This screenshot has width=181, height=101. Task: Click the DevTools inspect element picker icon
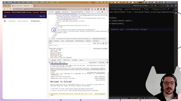point(50,12)
